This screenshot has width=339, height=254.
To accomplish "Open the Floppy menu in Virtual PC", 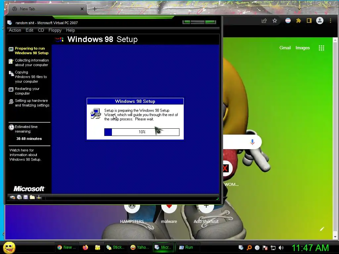I will 55,30.
